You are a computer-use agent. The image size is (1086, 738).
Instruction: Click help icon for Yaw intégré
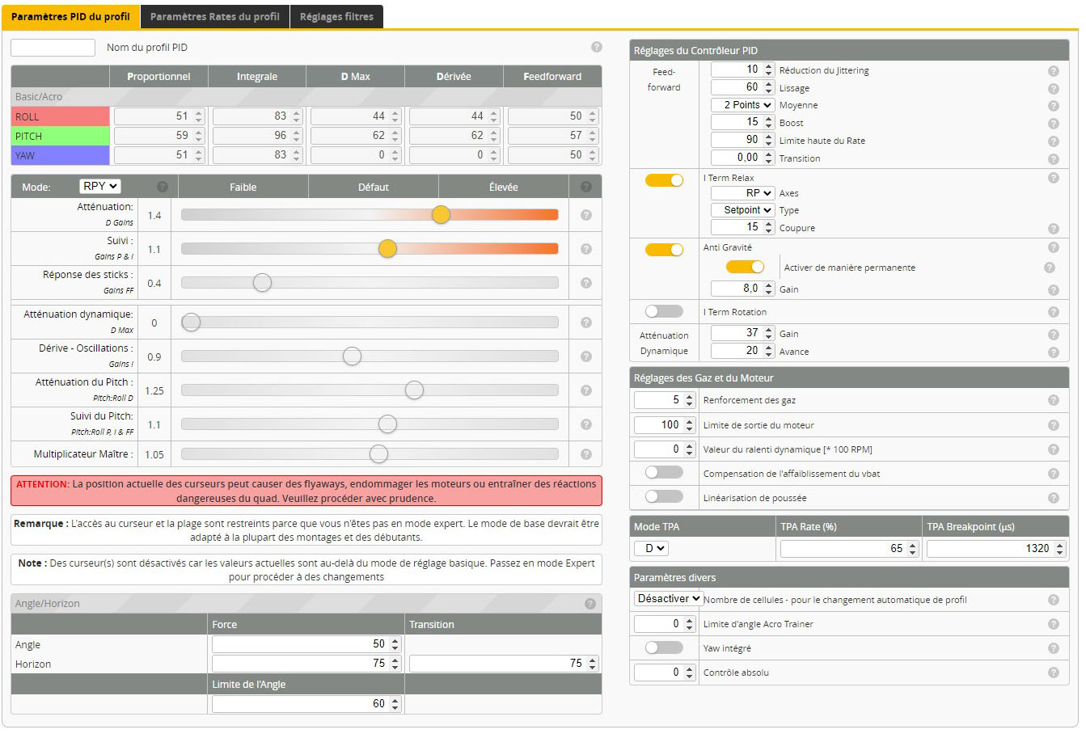tap(1053, 648)
